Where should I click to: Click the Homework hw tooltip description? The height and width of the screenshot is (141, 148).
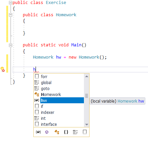117,101
